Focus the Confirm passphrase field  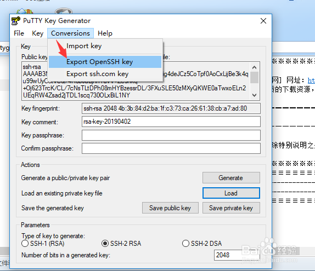[x=171, y=148]
